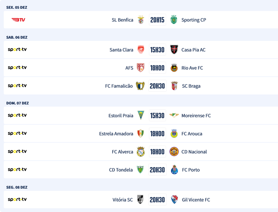Click the FC Arouca team name
Screen dimensions: 278x212
[191, 134]
